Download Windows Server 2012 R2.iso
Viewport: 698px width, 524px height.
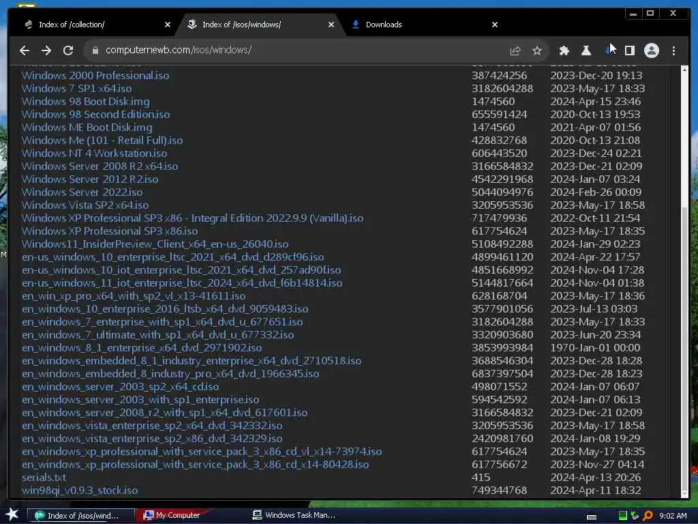[90, 179]
